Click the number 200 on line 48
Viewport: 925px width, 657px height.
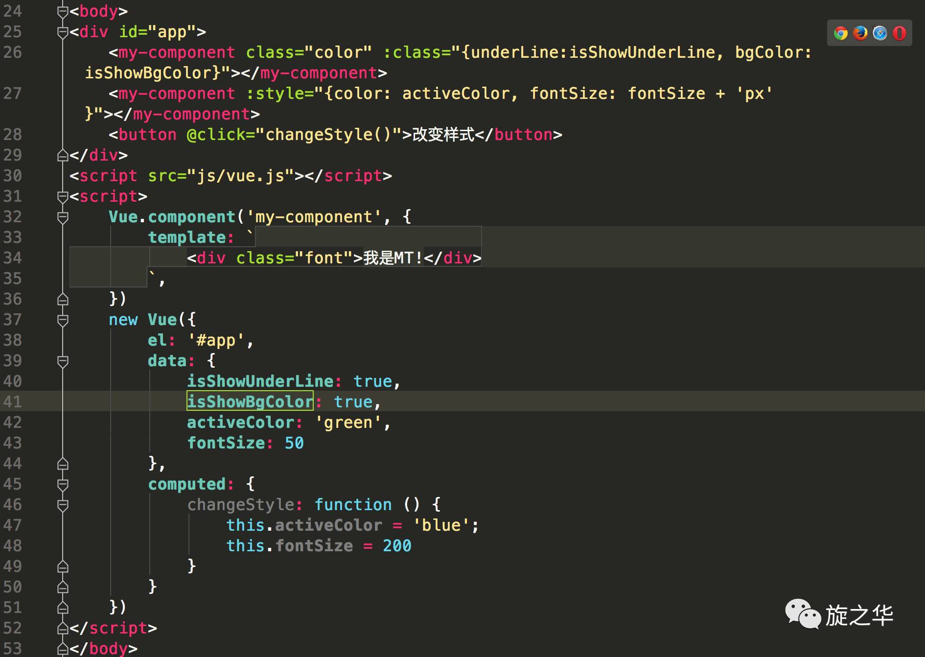pyautogui.click(x=397, y=545)
